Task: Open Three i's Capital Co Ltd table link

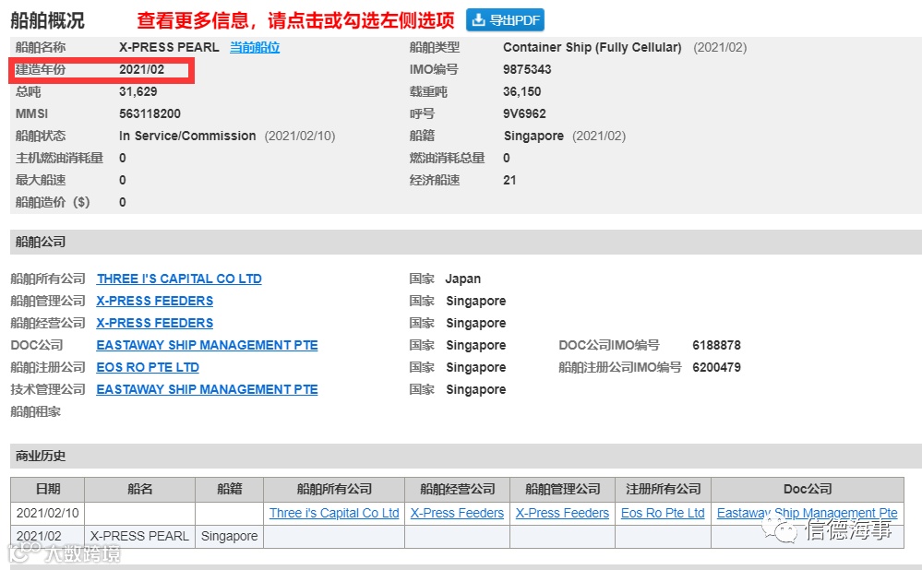Action: click(x=334, y=513)
